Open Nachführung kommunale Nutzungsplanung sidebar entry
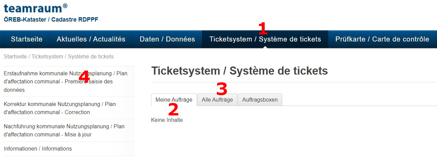This screenshot has width=437, height=160. [x=69, y=130]
